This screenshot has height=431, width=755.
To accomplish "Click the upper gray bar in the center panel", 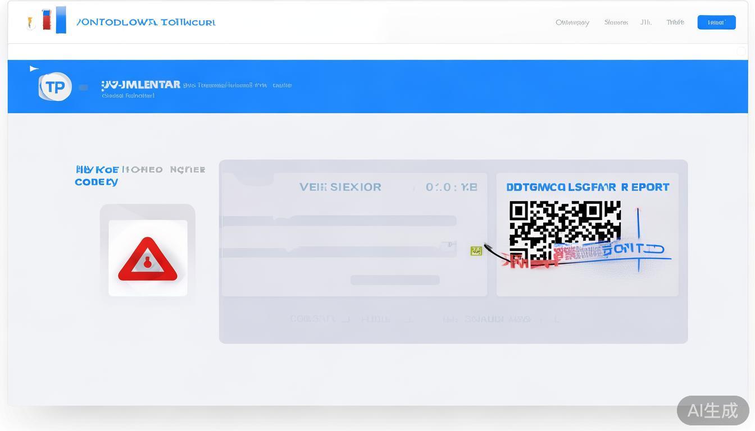I will [x=339, y=221].
